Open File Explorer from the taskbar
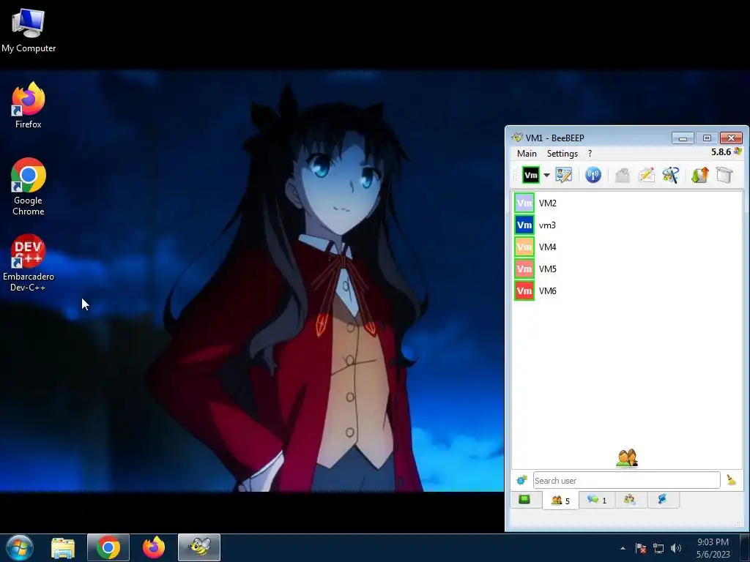The height and width of the screenshot is (562, 750). [x=63, y=547]
